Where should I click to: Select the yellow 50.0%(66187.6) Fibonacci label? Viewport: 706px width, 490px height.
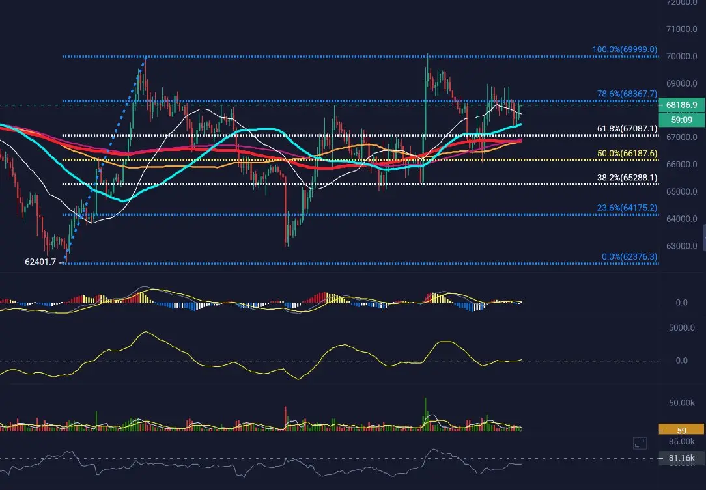(x=627, y=153)
